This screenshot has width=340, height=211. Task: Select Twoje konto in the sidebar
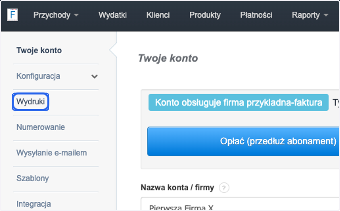pyautogui.click(x=39, y=51)
